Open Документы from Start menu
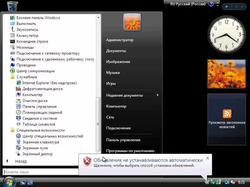 tap(116, 51)
